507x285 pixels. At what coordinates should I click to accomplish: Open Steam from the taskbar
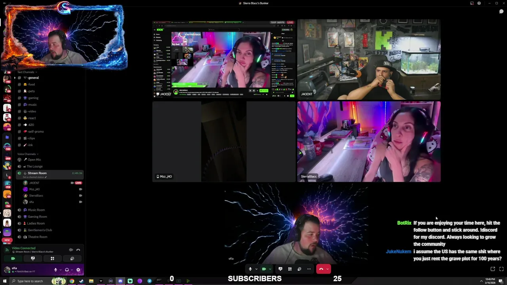click(x=81, y=281)
